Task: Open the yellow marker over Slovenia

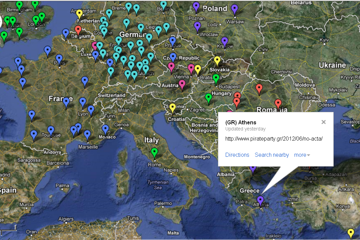Action: (172, 108)
